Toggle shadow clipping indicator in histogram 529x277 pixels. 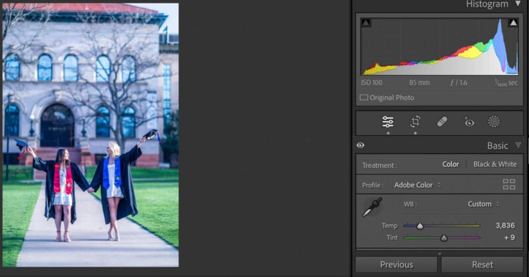(366, 23)
